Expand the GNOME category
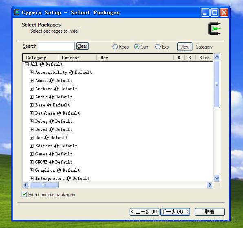 pos(31,162)
